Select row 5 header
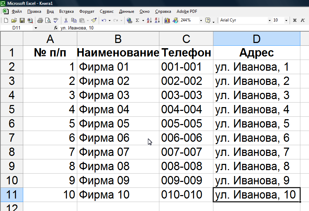 point(12,109)
